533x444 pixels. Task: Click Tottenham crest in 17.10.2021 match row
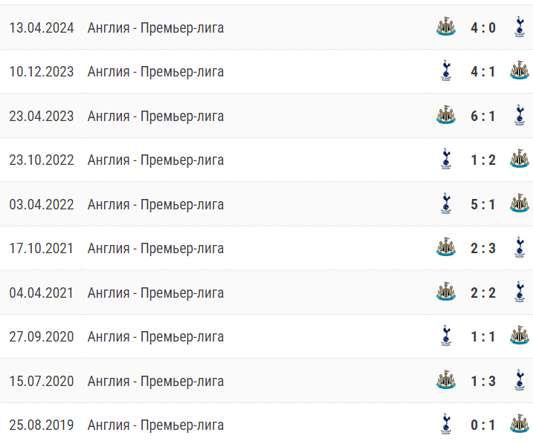[x=519, y=247]
